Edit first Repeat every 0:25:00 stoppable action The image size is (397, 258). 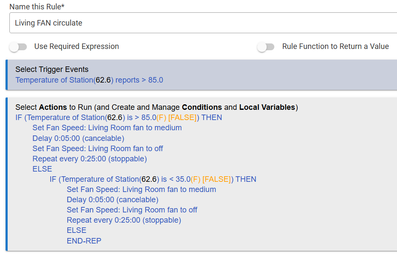click(89, 159)
